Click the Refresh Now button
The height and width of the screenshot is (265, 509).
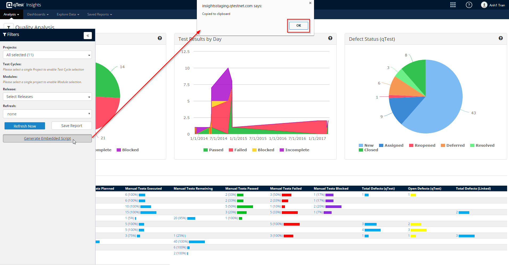(x=25, y=126)
